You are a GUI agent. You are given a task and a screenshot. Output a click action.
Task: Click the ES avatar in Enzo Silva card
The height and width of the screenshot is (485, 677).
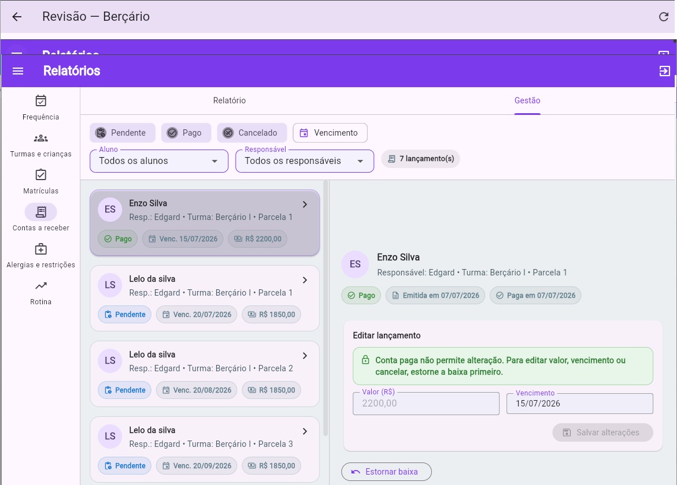[110, 210]
